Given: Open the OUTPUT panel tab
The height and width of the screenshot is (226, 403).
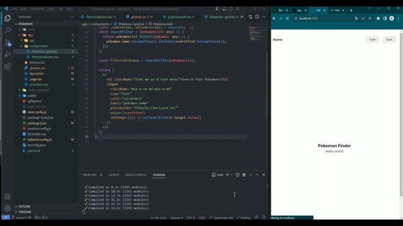Looking at the screenshot, I should click(x=114, y=175).
